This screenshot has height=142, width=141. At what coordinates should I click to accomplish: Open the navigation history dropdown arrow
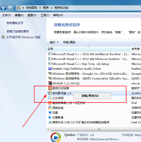[x=15, y=8]
